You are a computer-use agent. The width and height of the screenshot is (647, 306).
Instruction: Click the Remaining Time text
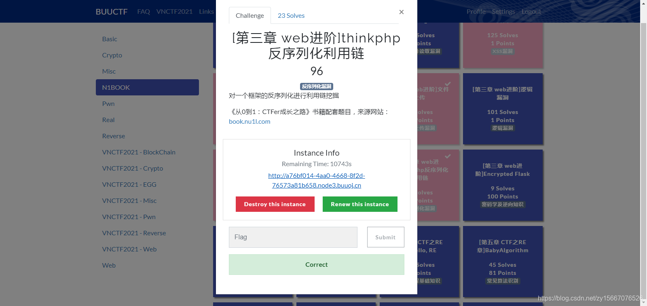pos(317,164)
